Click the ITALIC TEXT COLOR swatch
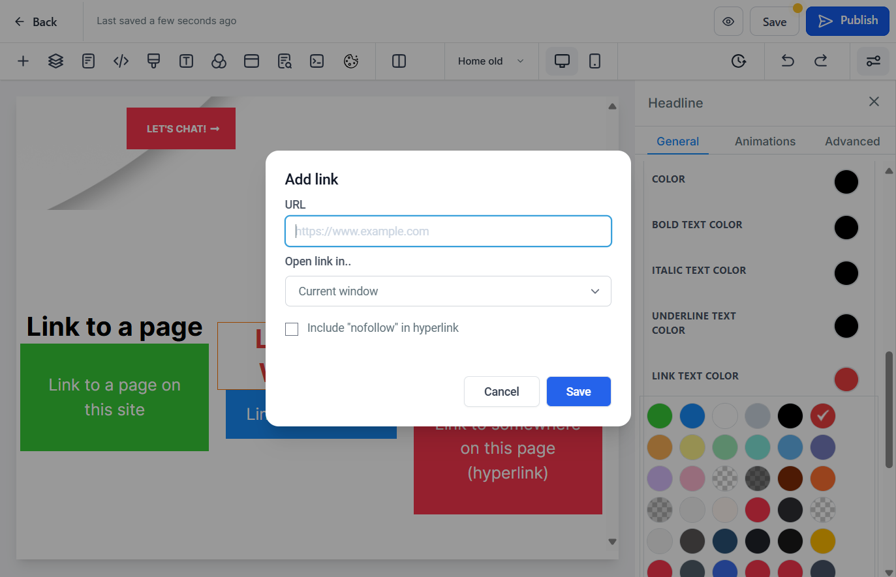896x577 pixels. coord(846,273)
